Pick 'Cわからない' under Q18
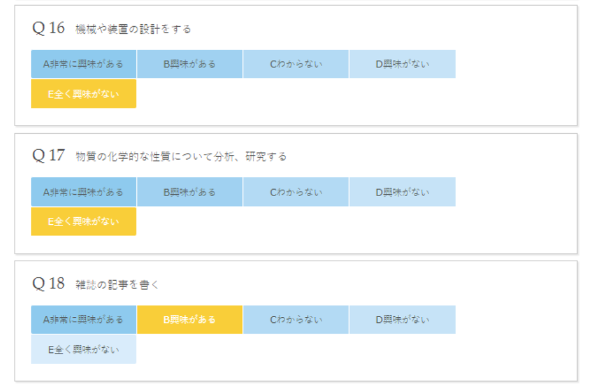 click(x=296, y=319)
